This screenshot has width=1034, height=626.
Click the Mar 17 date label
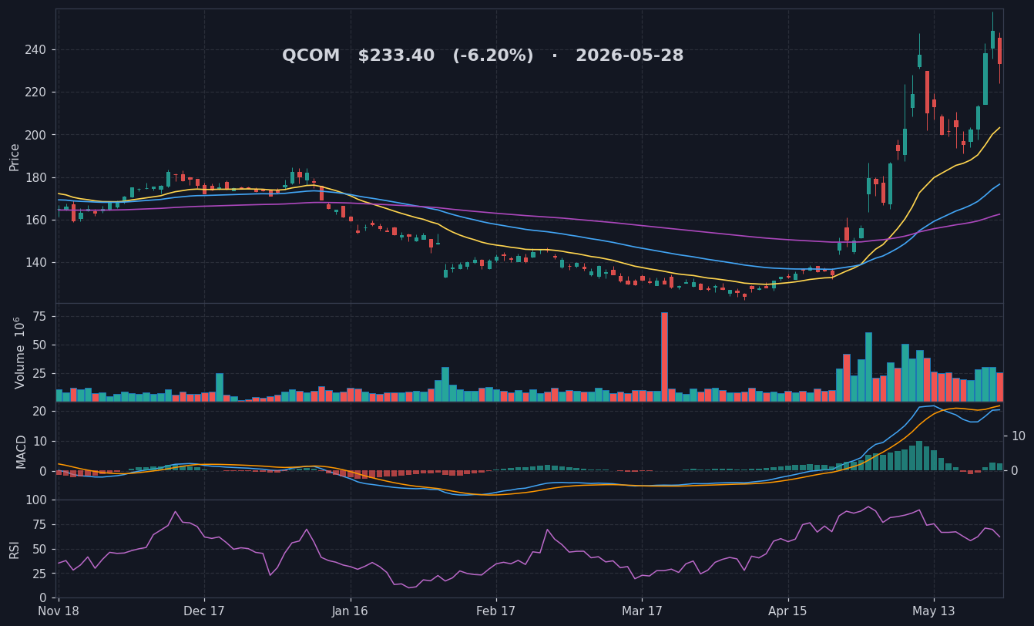point(642,611)
